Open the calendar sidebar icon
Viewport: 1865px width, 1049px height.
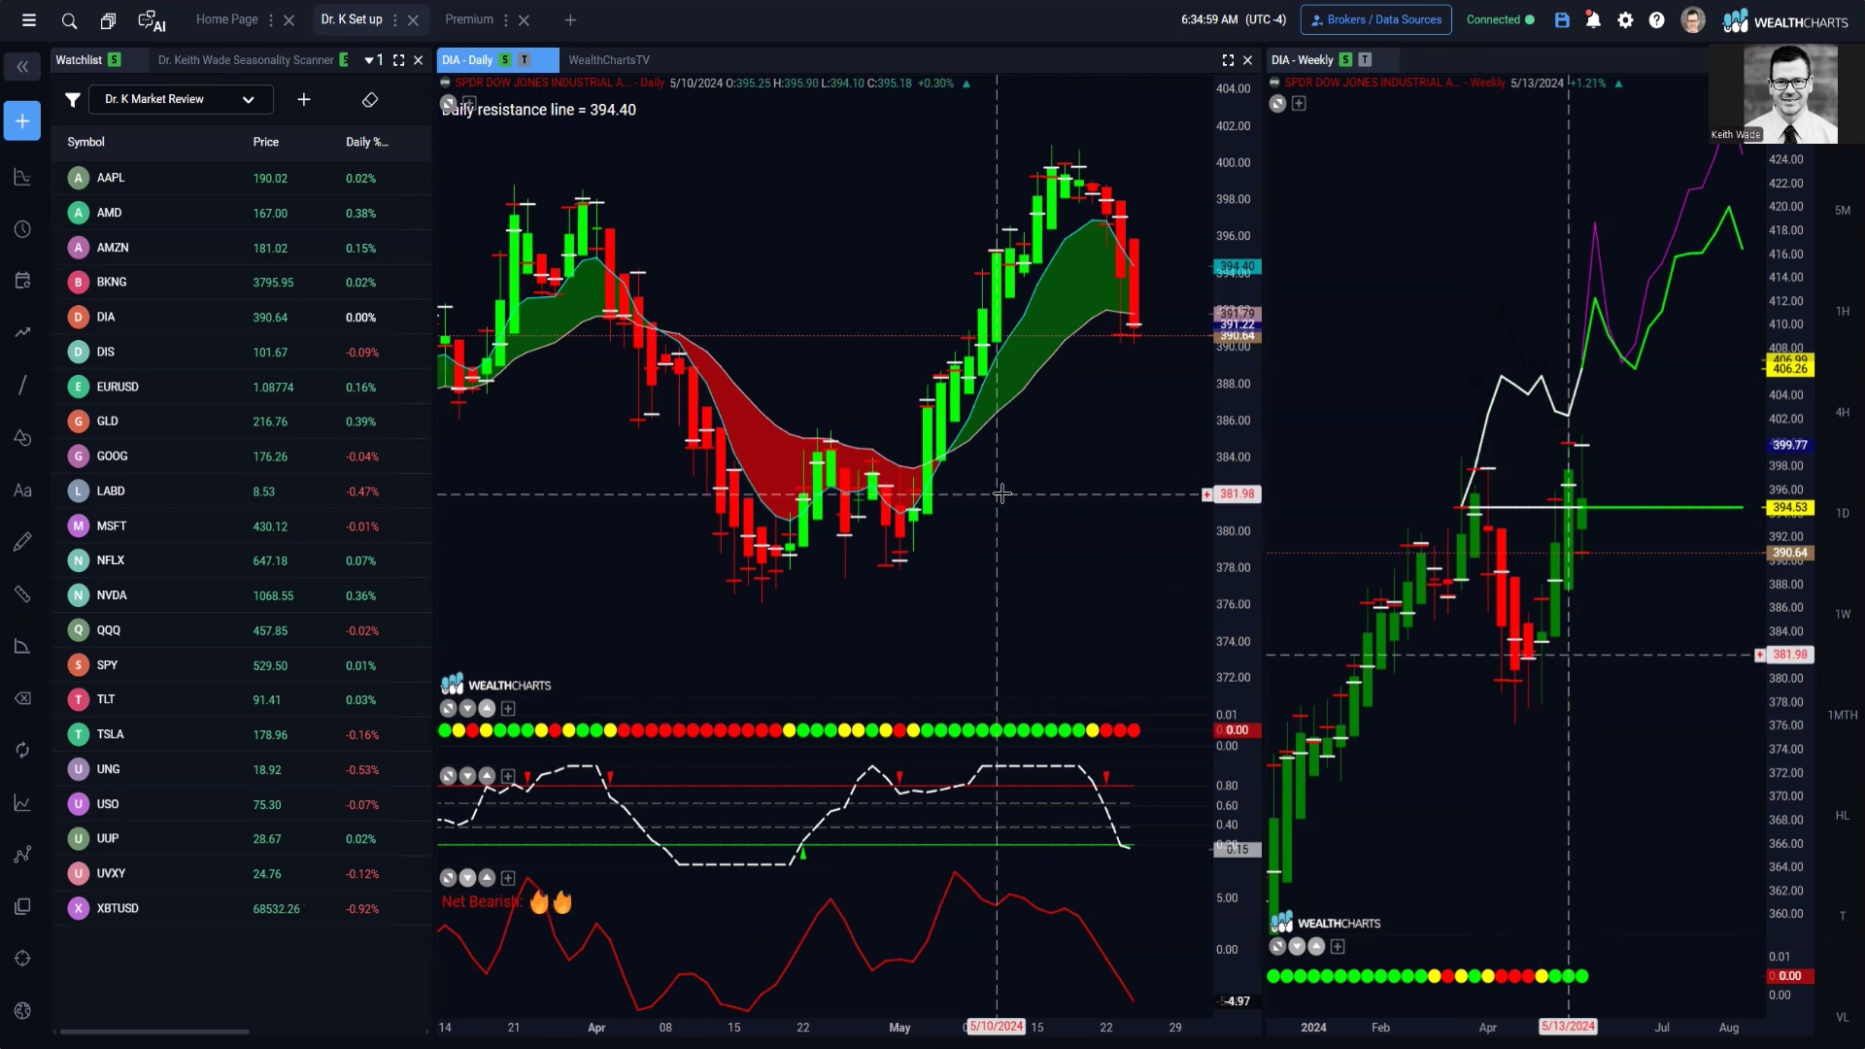(22, 281)
